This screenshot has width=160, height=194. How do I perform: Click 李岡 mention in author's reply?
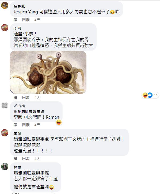18,117
